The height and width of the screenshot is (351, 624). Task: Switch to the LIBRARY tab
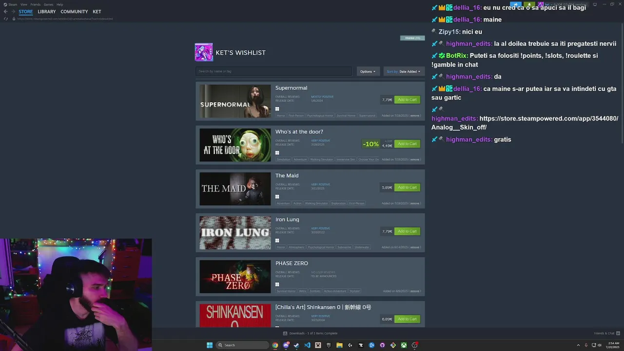(47, 12)
